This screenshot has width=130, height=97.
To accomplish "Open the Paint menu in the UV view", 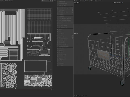I will tap(6, 1).
